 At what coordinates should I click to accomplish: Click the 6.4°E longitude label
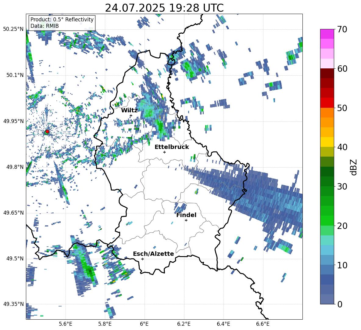pyautogui.click(x=223, y=324)
